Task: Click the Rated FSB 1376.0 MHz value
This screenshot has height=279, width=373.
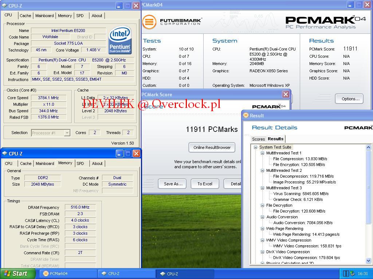Action: [48, 117]
